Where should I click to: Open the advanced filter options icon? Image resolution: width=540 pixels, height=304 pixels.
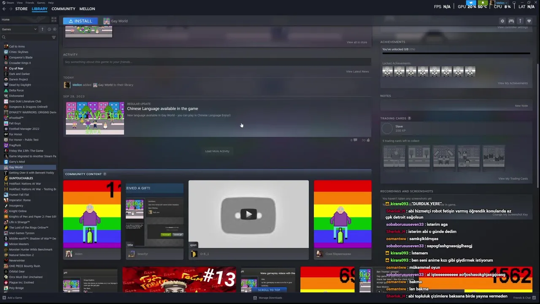tap(54, 37)
